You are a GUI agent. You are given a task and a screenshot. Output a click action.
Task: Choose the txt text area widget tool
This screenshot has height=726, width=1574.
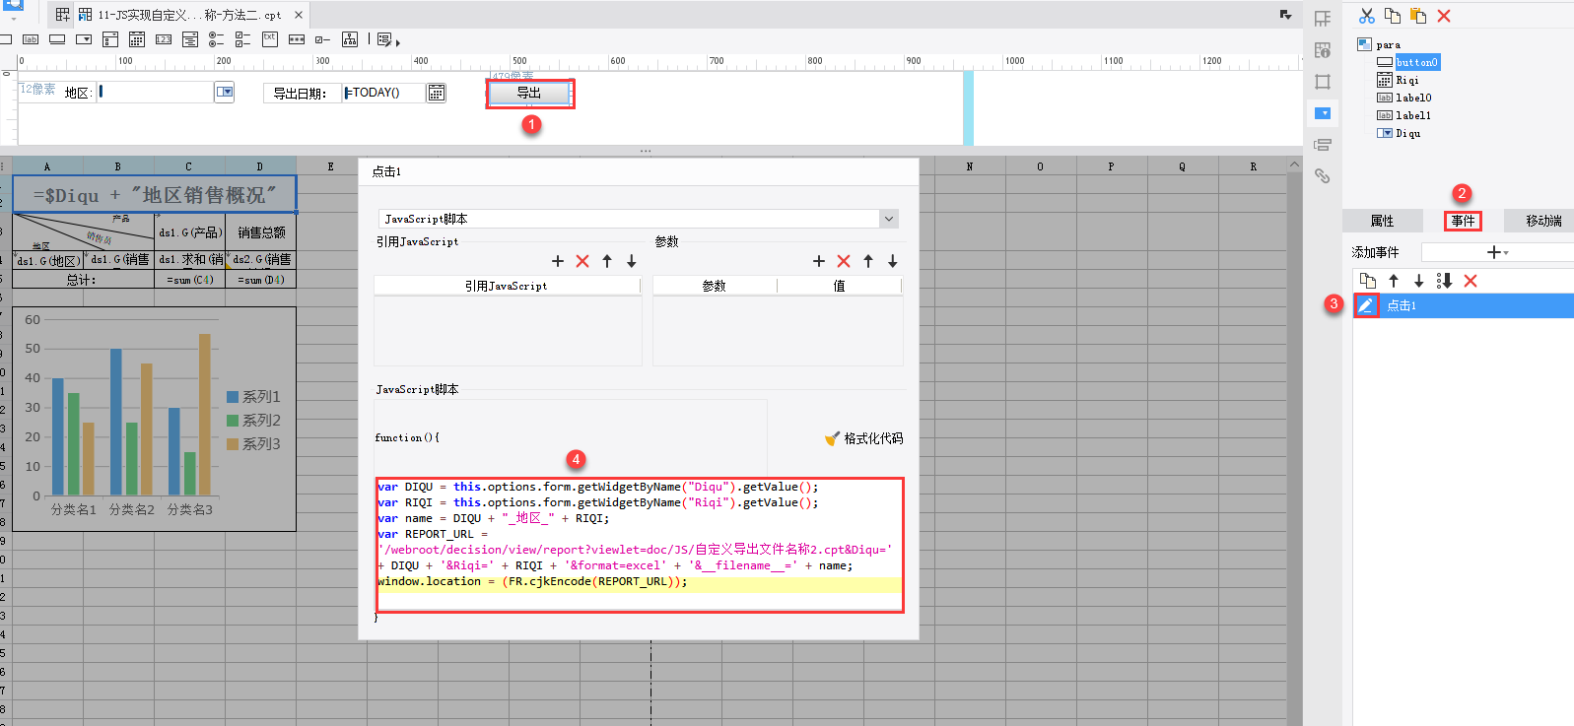pos(270,39)
